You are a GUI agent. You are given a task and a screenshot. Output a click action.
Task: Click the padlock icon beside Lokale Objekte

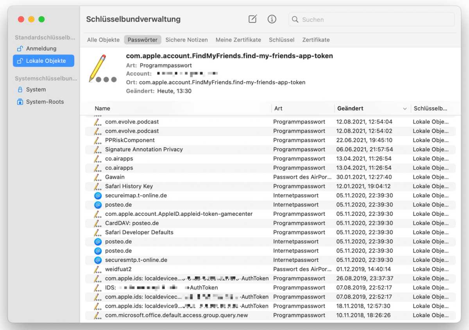pos(20,61)
